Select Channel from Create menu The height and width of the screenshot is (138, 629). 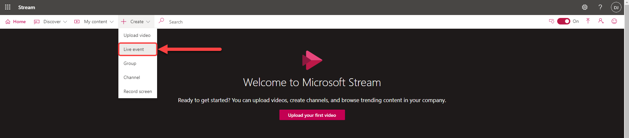(x=138, y=77)
